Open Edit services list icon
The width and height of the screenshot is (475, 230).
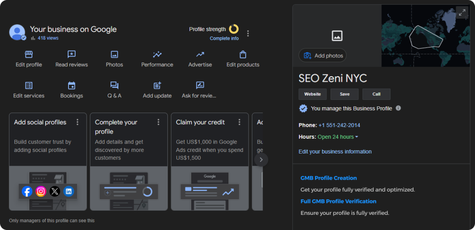[29, 86]
